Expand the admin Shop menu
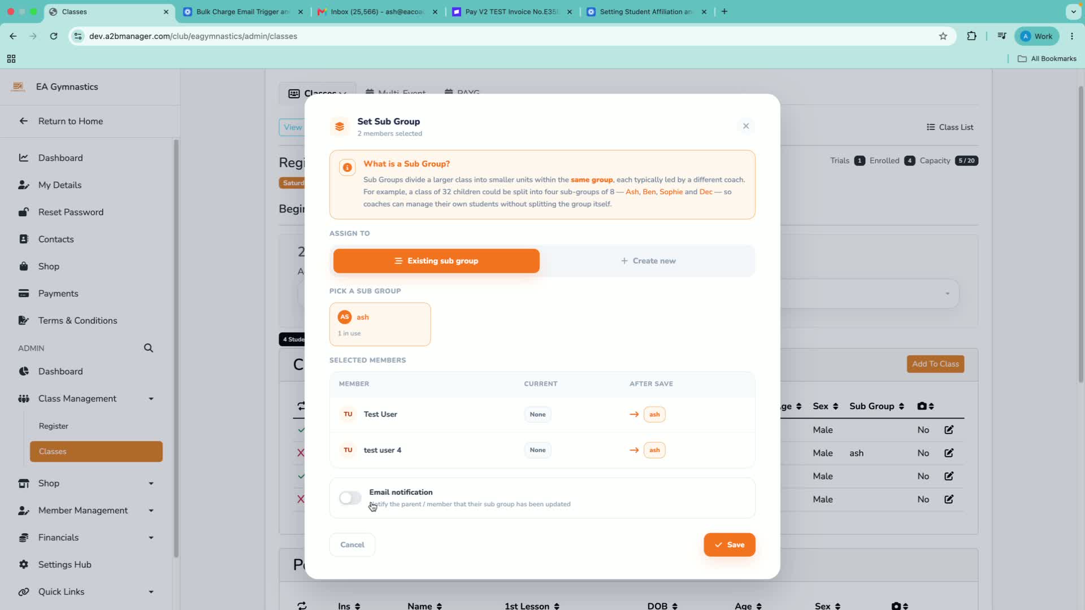The image size is (1085, 610). 86,483
